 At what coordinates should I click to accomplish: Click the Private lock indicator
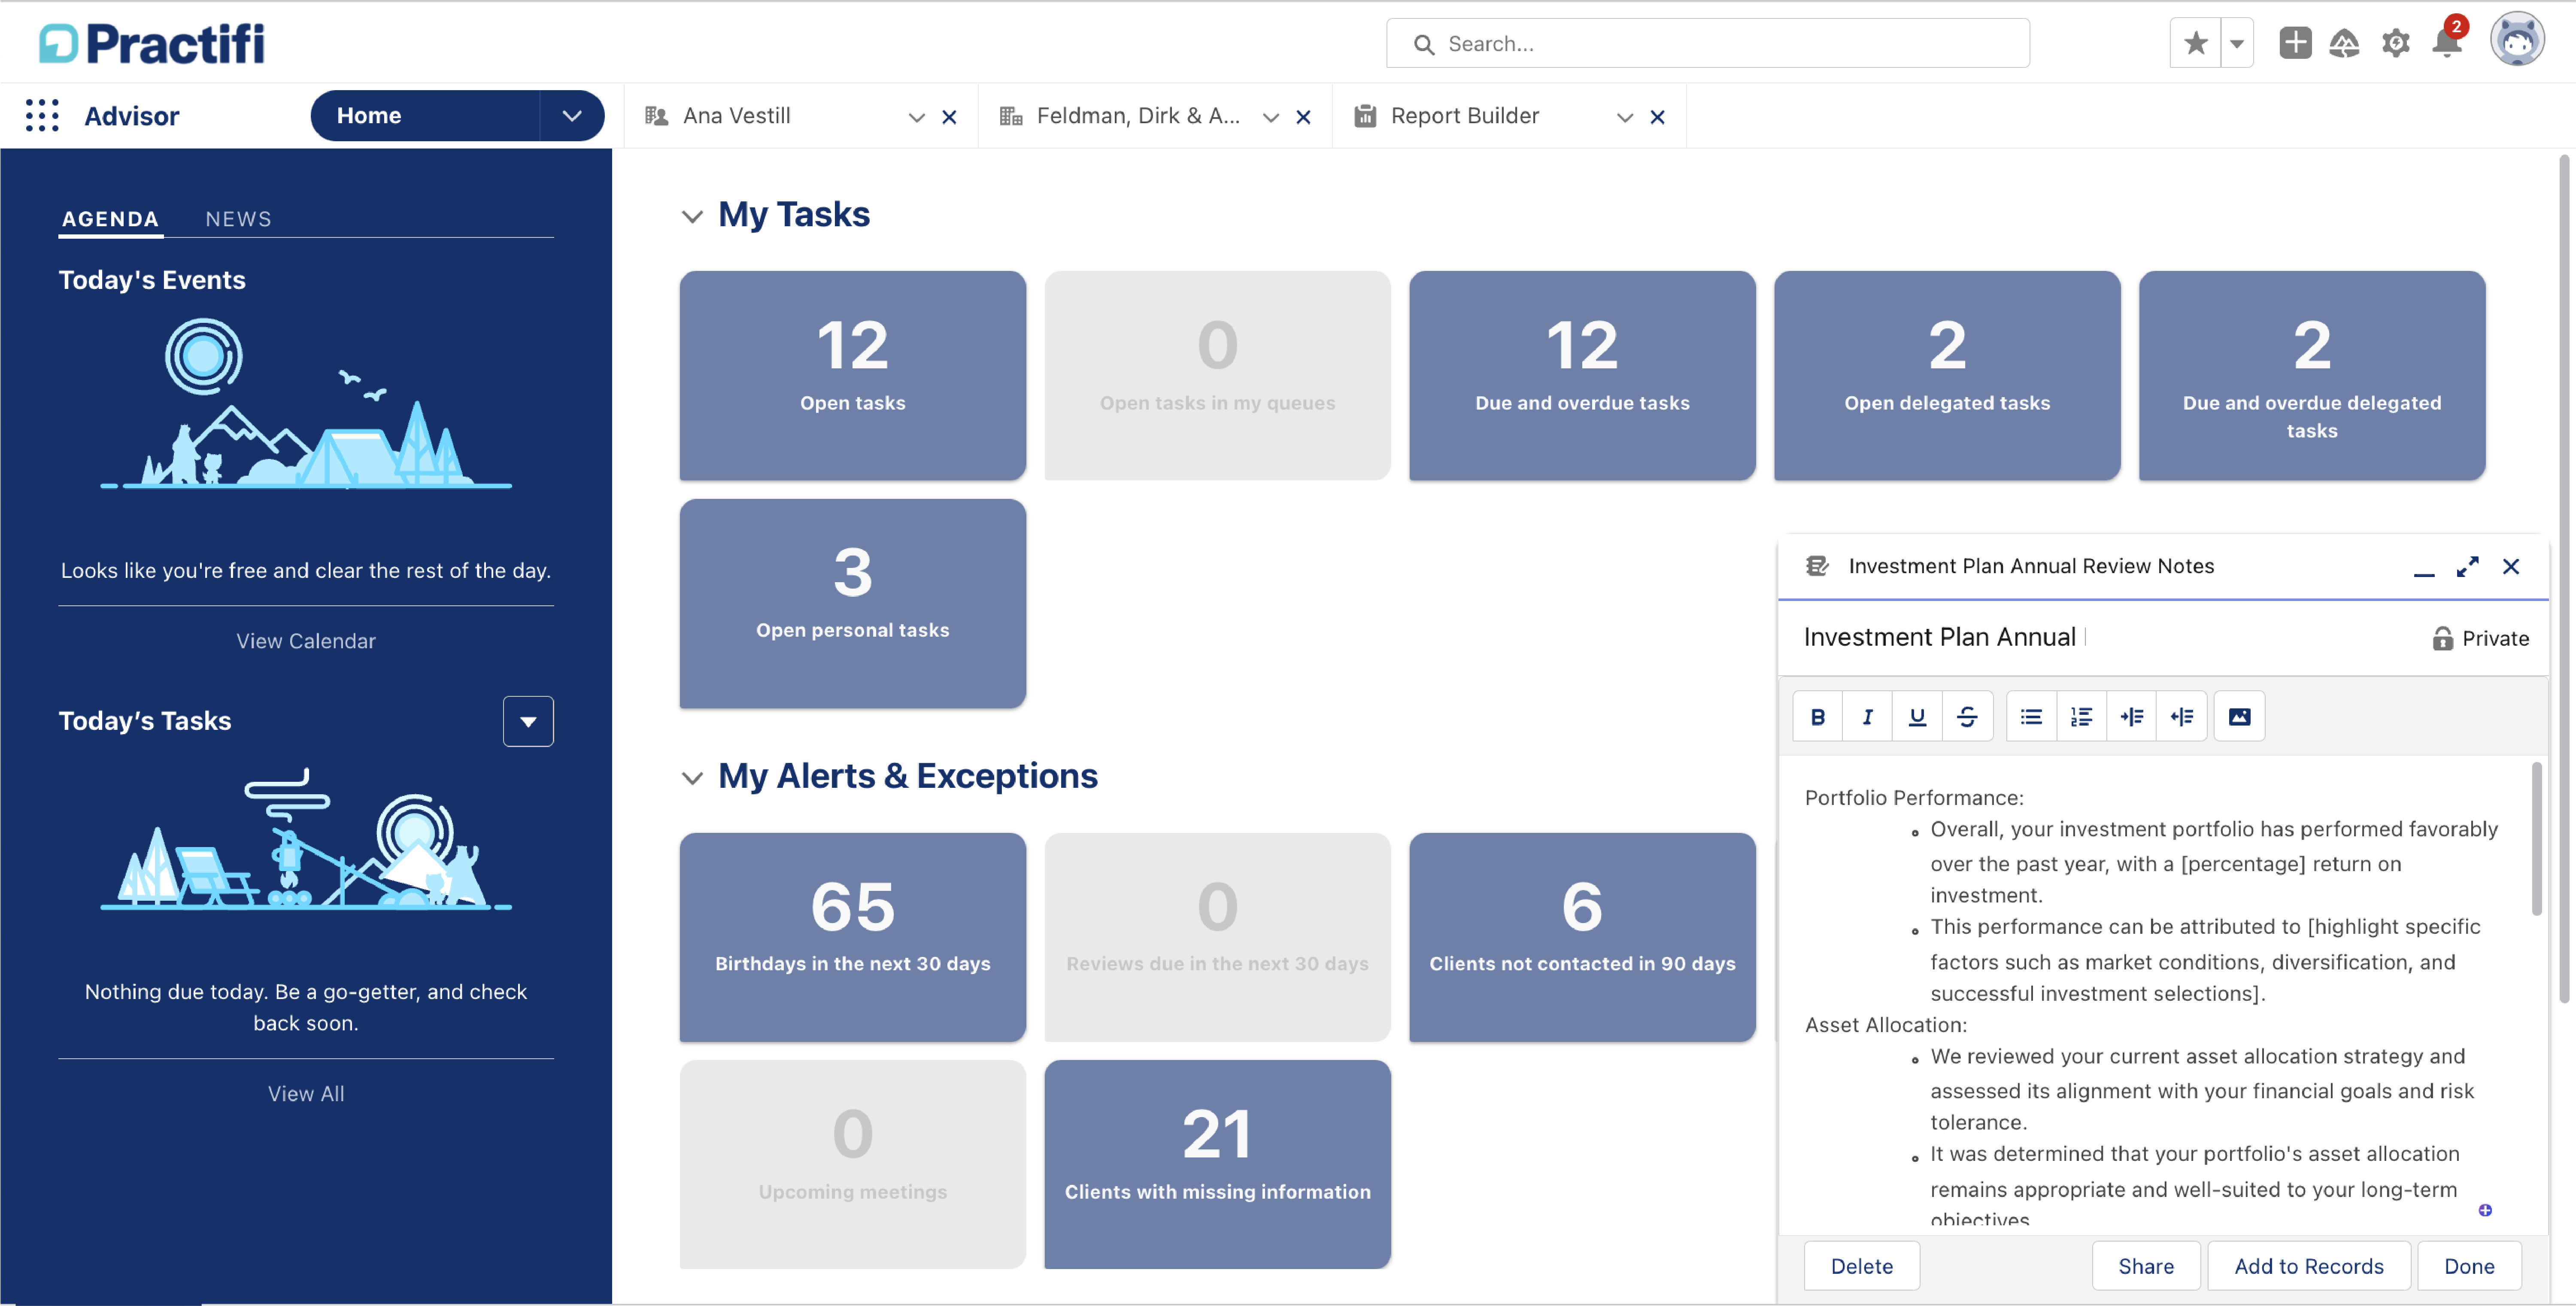(2480, 639)
